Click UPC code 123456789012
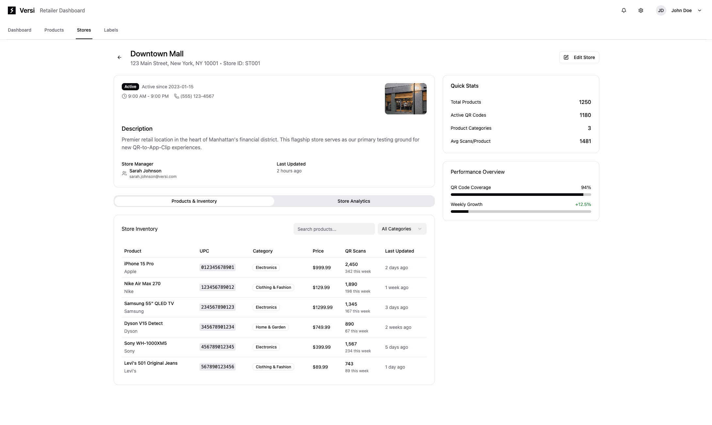Screen dimensions: 712x425 click(217, 287)
